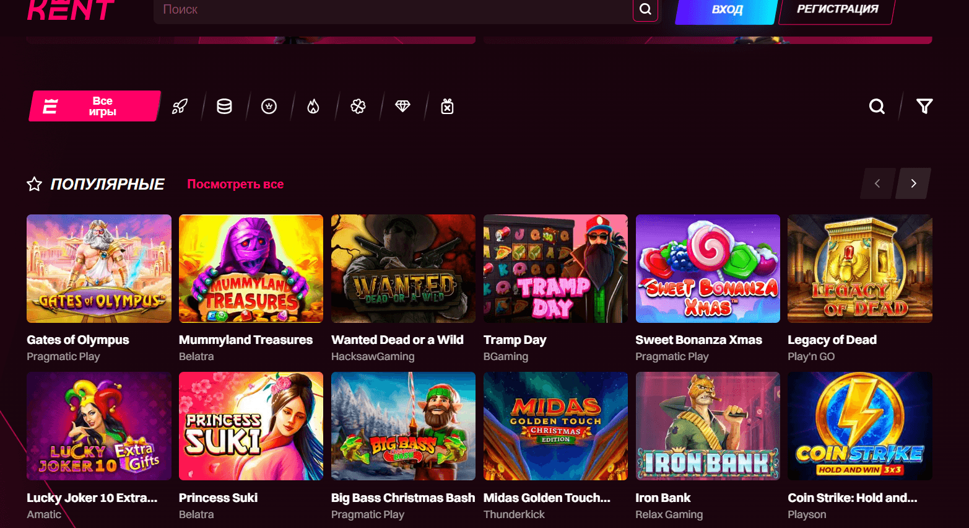Click the Midas Golden Touch... title
Screen dimensions: 969x528
(547, 498)
